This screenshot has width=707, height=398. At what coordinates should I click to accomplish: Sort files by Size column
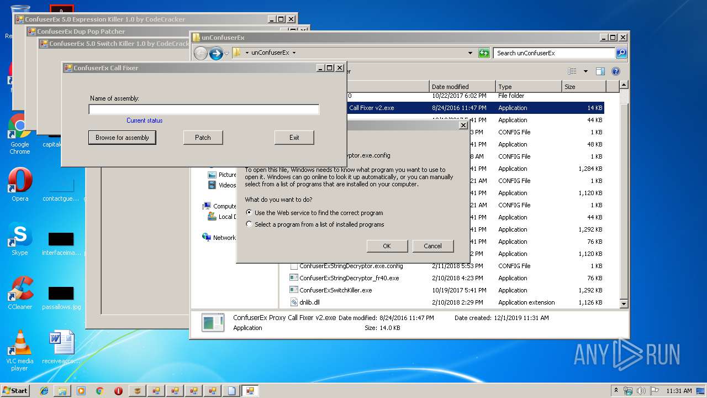[584, 87]
